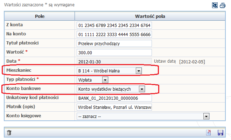Image resolution: width=231 pixels, height=140 pixels.
Task: Click the Unikatowy kod płatności field
Action: tap(114, 98)
